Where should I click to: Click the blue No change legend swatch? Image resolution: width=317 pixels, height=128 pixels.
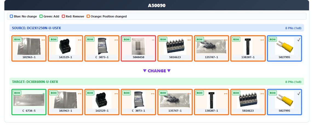[x=11, y=16]
